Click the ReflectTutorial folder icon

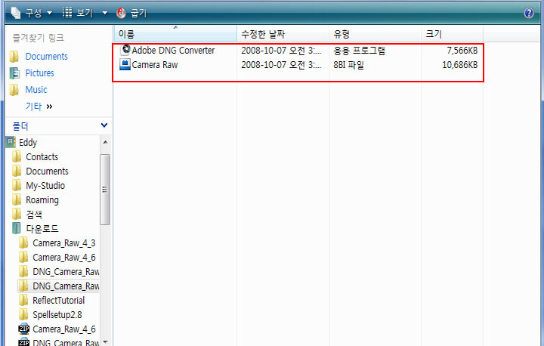(23, 300)
